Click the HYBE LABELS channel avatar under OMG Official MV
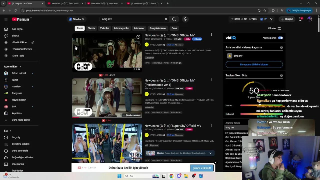Image resolution: width=320 pixels, height=180 pixels. tap(146, 45)
